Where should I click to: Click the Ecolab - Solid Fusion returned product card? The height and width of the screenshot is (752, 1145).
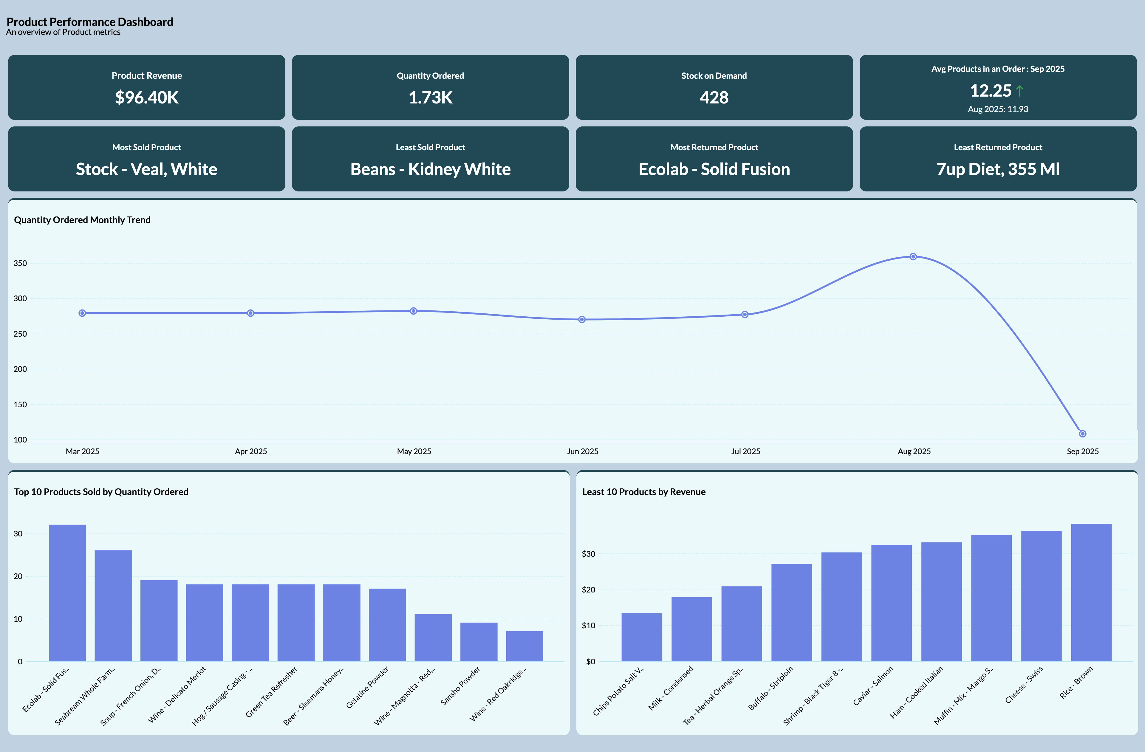tap(714, 159)
